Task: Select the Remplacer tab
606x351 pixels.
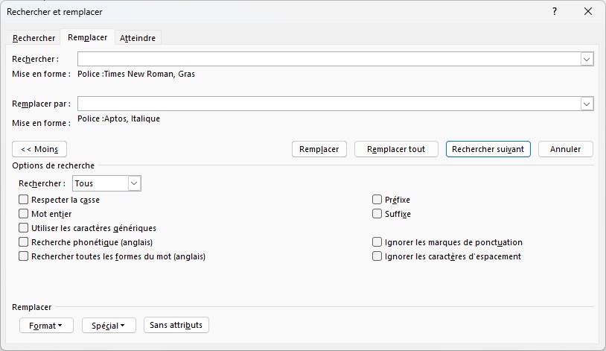Action: pyautogui.click(x=87, y=37)
